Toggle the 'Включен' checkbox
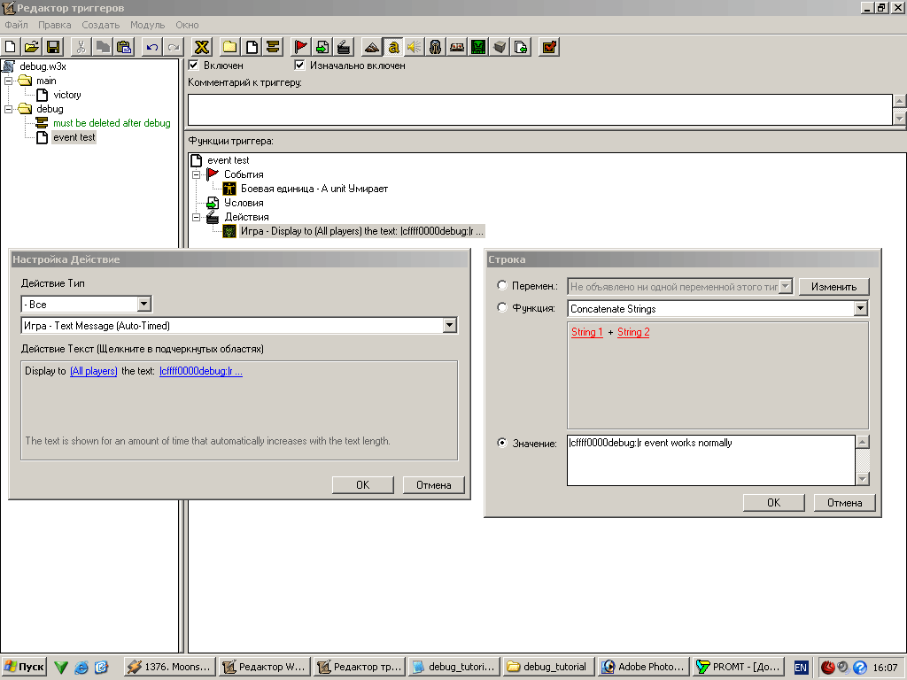907x680 pixels. pyautogui.click(x=194, y=65)
